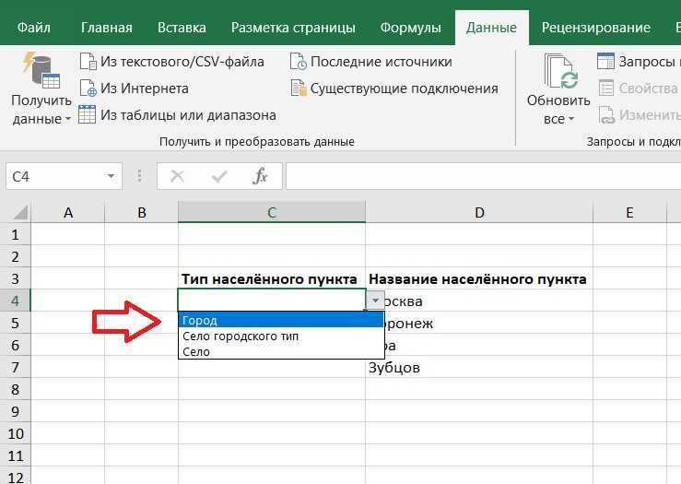Select column E header

pyautogui.click(x=629, y=212)
